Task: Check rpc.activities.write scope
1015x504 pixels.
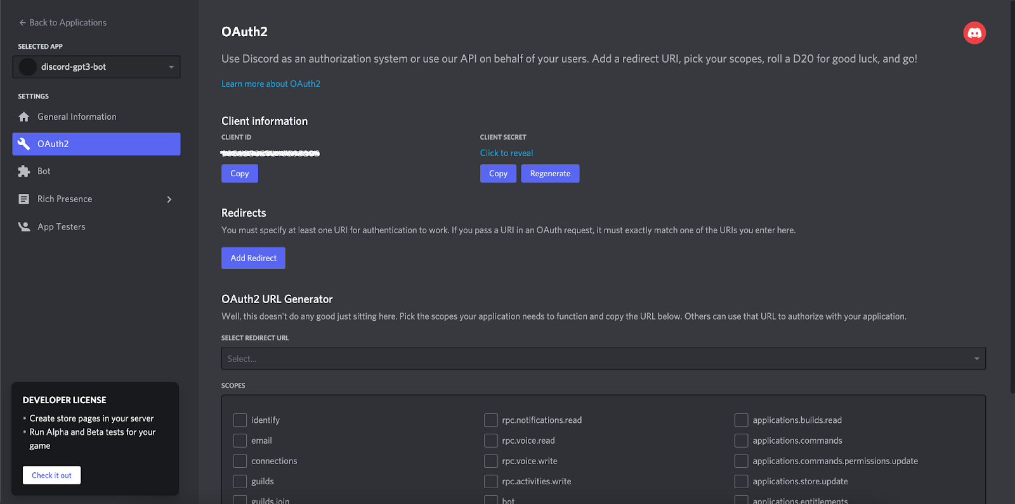Action: tap(490, 481)
